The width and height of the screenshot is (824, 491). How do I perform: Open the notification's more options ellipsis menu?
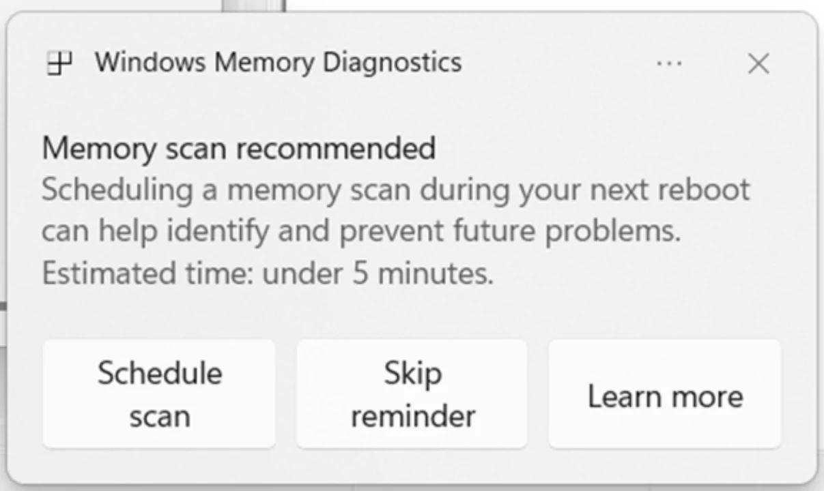coord(668,63)
